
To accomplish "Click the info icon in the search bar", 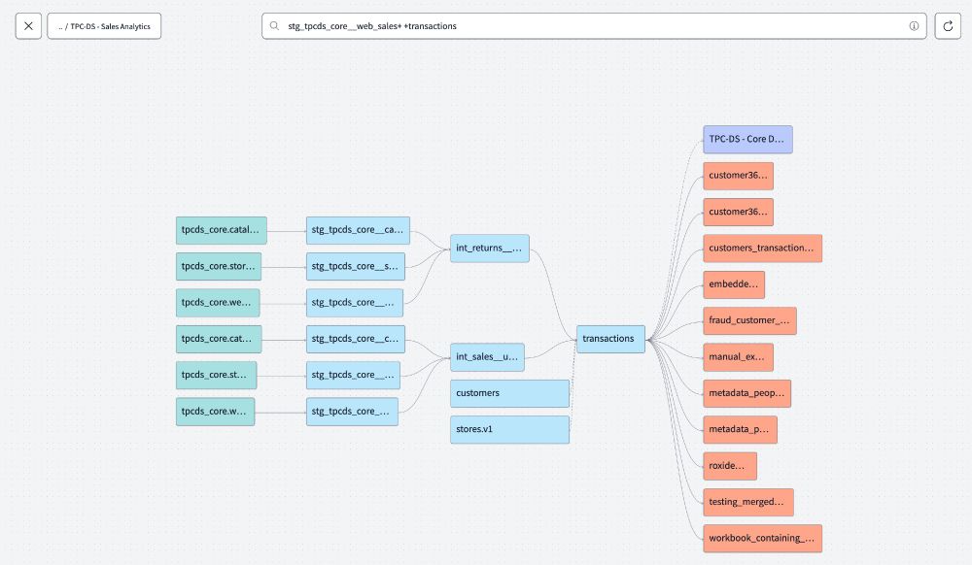I will click(x=913, y=26).
